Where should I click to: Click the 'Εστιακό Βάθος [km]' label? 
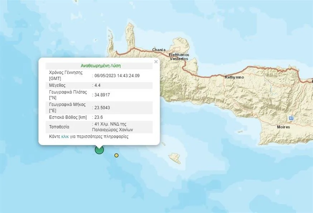click(x=68, y=117)
